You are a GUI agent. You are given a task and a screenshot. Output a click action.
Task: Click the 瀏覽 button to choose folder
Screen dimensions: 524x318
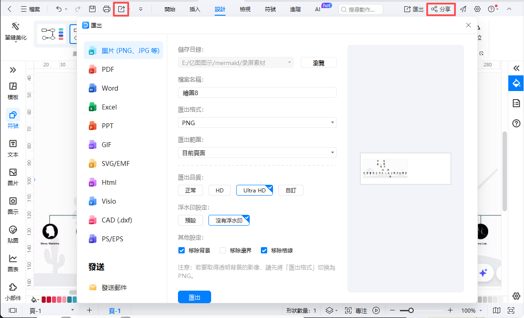pyautogui.click(x=318, y=62)
